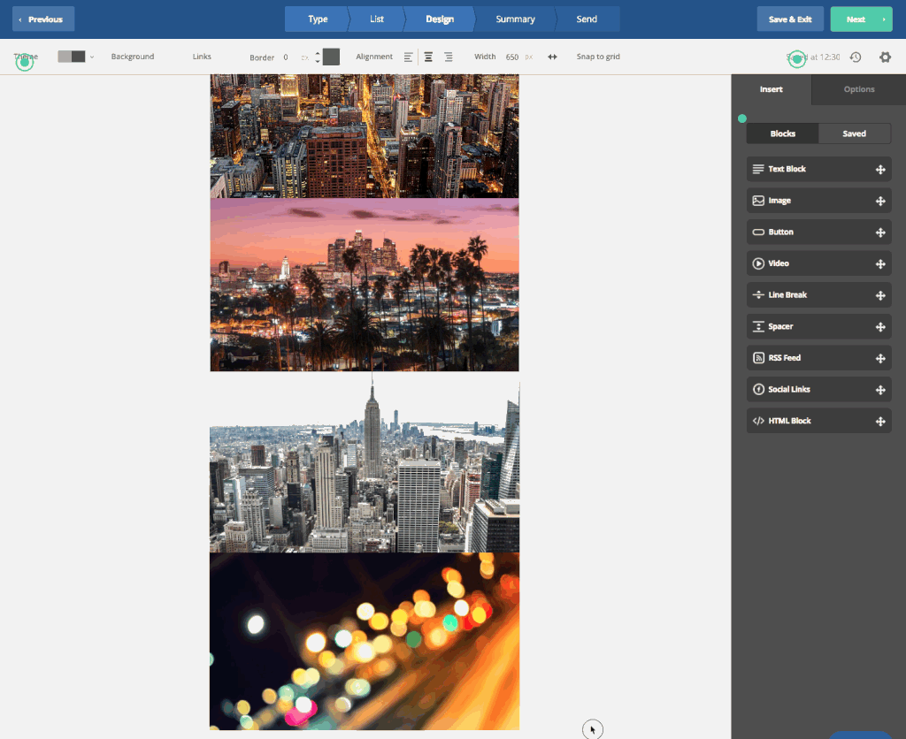This screenshot has height=739, width=906.
Task: Open the Background options
Action: pos(133,57)
